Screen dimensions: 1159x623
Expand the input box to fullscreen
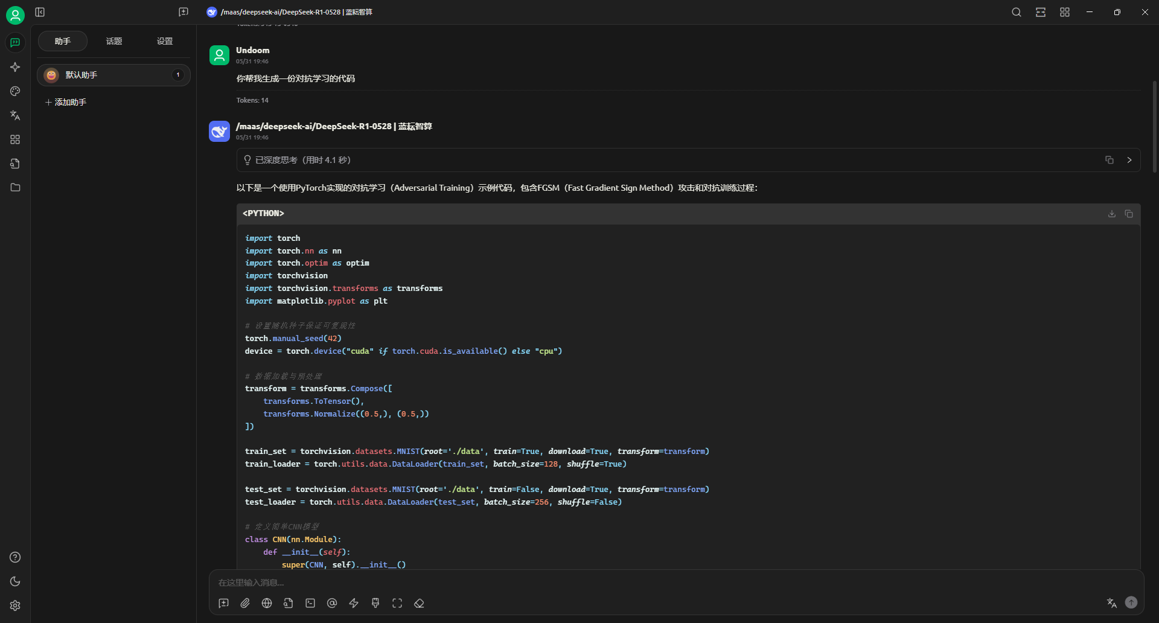click(397, 603)
